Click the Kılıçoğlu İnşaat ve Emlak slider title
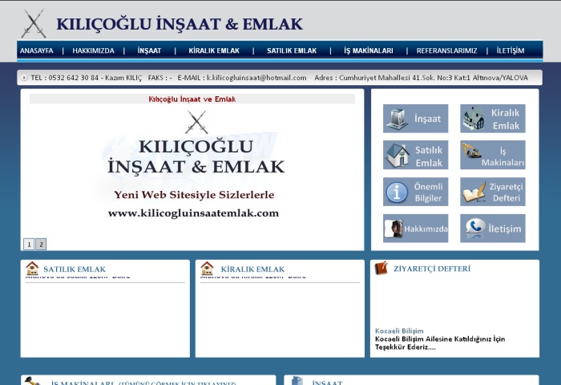The height and width of the screenshot is (385, 561). (x=192, y=99)
